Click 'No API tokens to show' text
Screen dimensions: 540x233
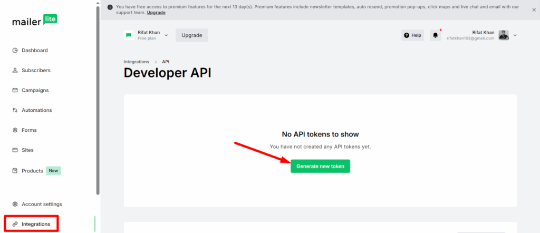[320, 134]
